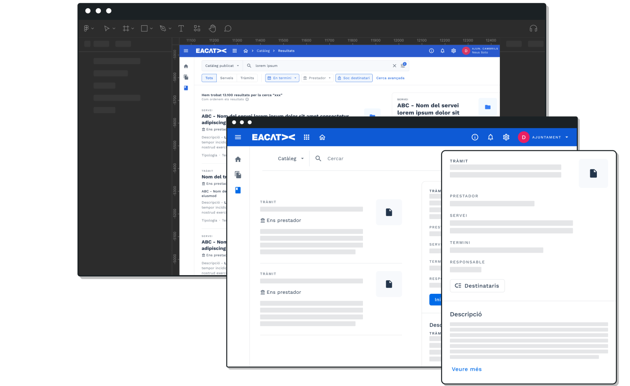Toggle the 'En termini' filter chip

[x=282, y=78]
